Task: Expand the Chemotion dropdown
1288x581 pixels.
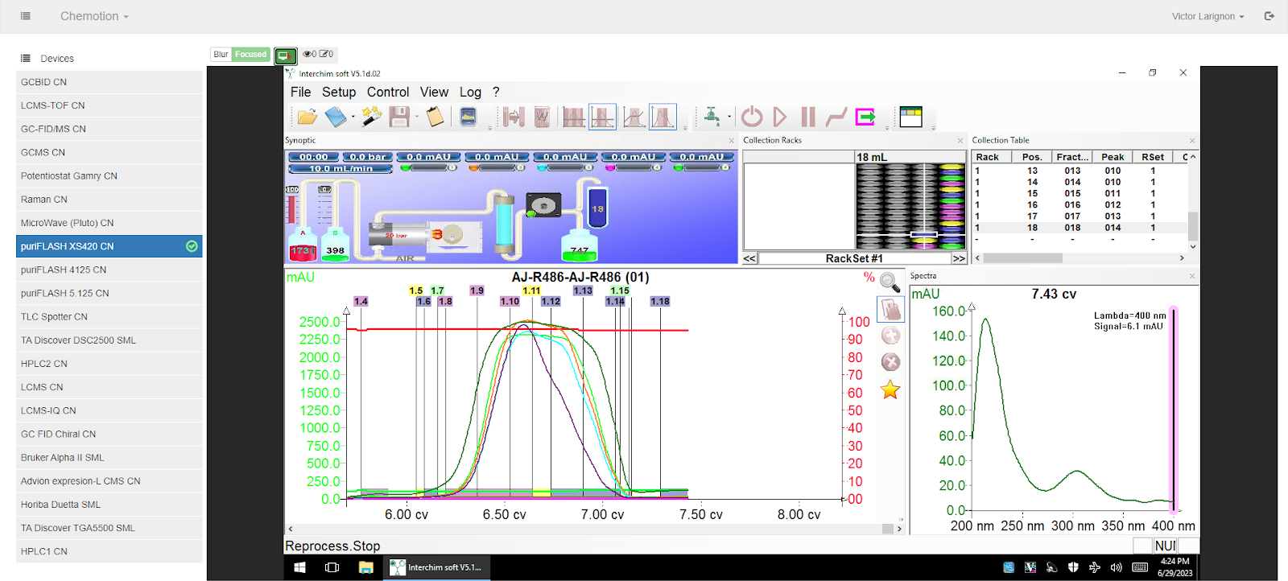Action: 94,16
